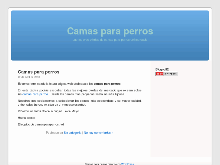Click the text 'Próximo lanzamiento de la página'

(x=40, y=111)
